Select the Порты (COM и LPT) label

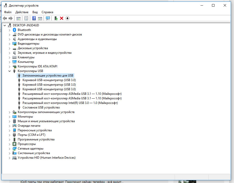pyautogui.click(x=31, y=135)
